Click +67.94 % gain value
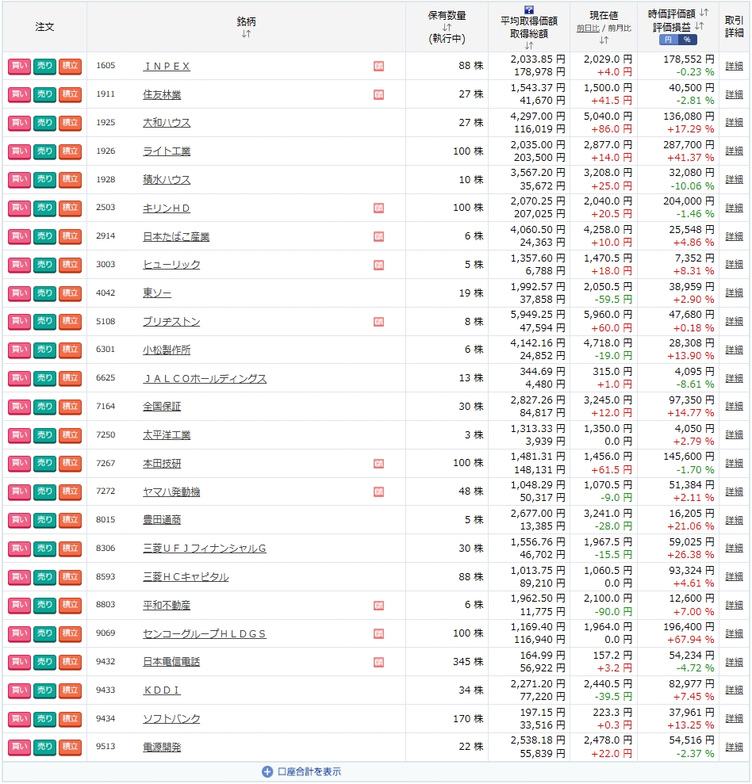Screen dimensions: 752x784 [690, 640]
